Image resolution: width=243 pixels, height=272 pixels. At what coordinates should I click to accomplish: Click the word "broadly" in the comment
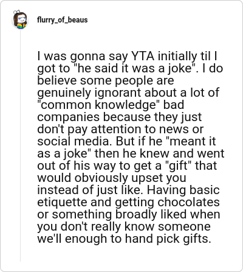pos(136,214)
